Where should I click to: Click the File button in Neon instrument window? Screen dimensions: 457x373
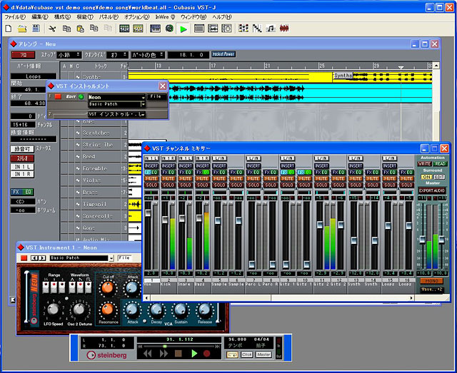tap(124, 258)
